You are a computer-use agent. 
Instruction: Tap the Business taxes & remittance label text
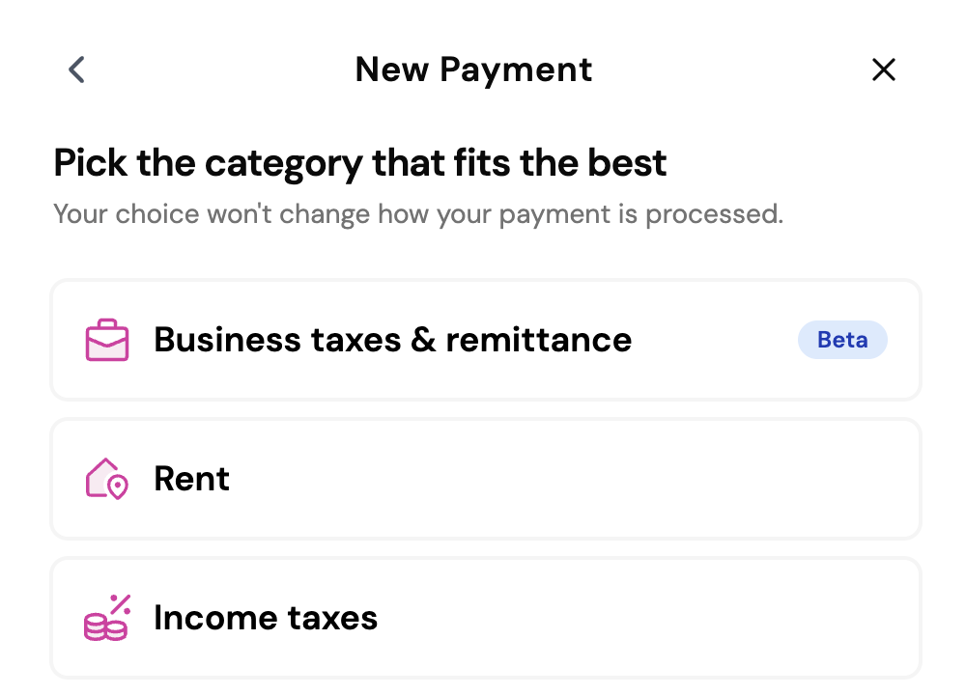coord(392,340)
